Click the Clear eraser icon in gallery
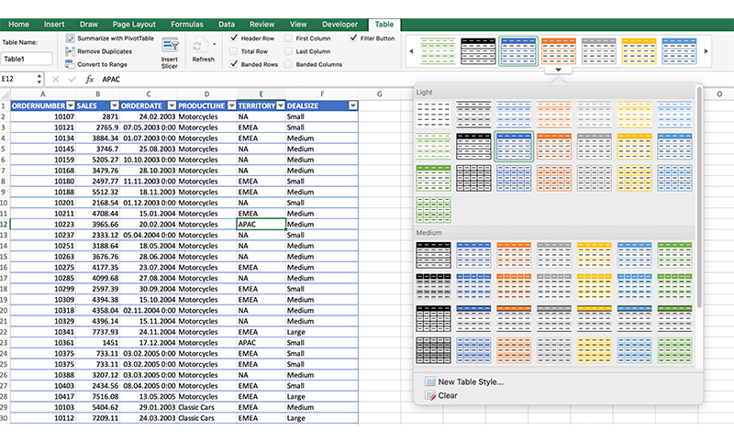This screenshot has width=734, height=442. [428, 396]
